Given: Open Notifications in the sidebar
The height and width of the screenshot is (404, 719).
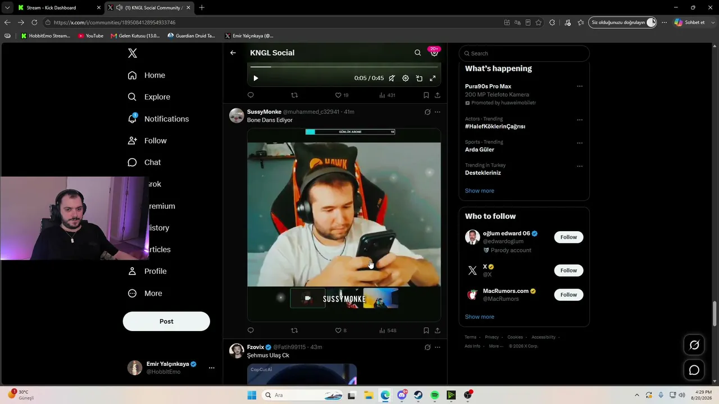Looking at the screenshot, I should (158, 119).
